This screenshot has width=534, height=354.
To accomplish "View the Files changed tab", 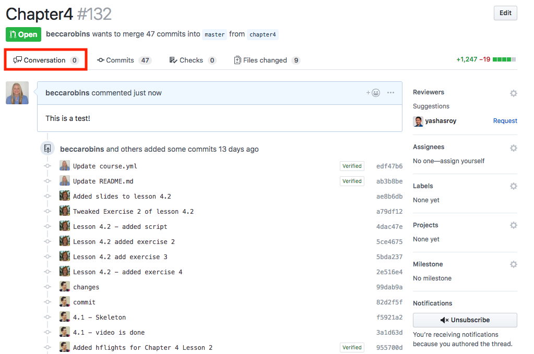I will coord(267,60).
